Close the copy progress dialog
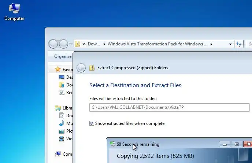Screen dimensions: 252x163 coord(248,144)
